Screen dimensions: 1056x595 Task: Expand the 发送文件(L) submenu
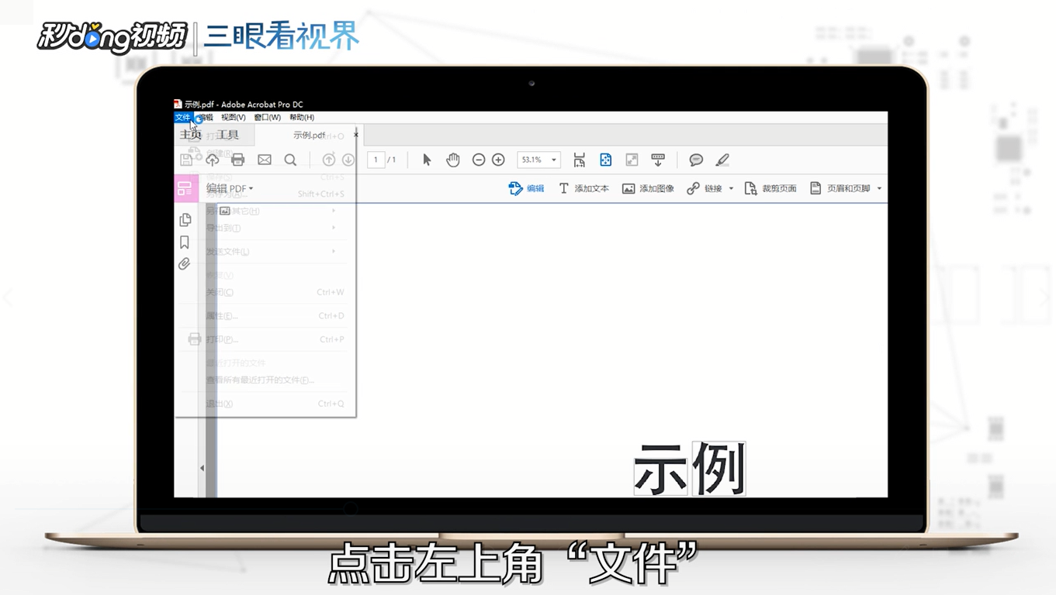[265, 251]
